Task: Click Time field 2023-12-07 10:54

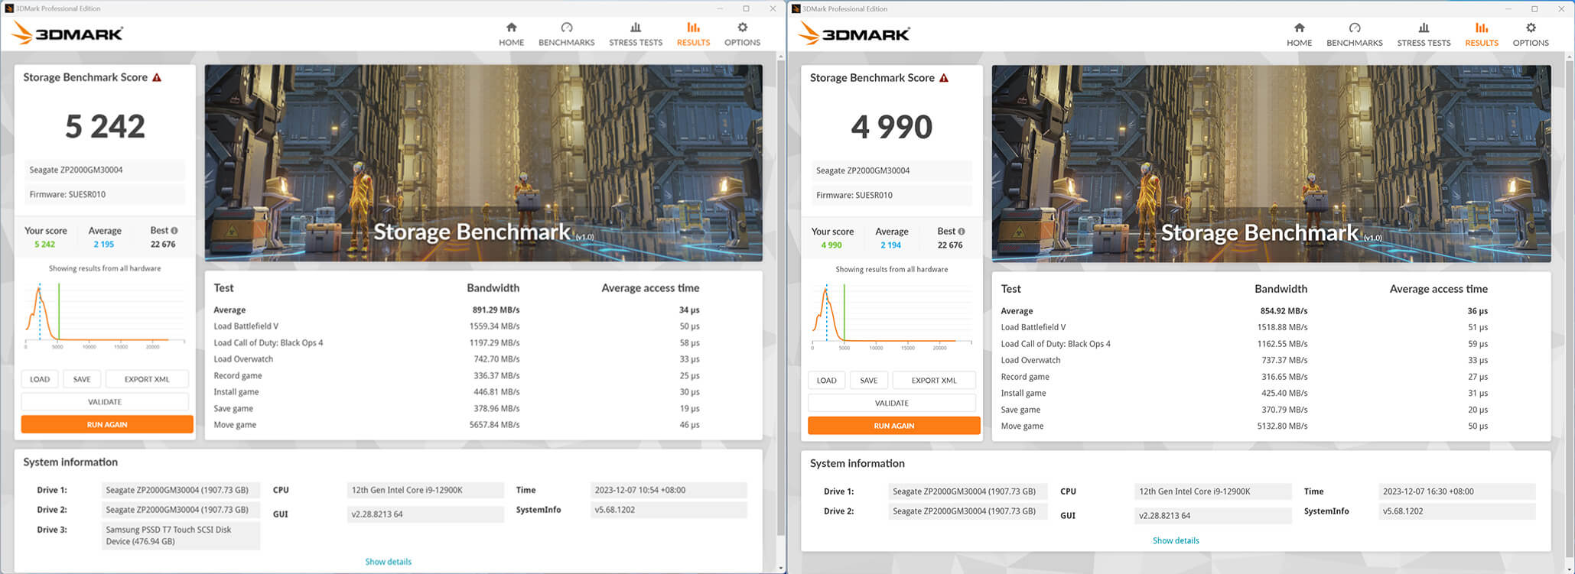Action: [x=669, y=490]
